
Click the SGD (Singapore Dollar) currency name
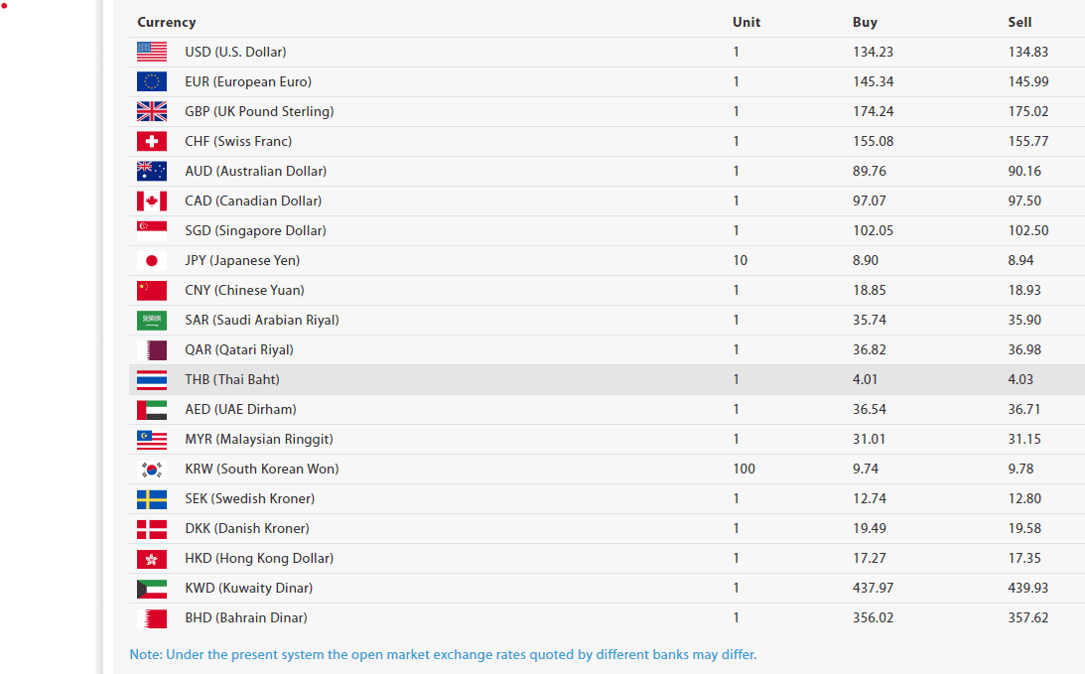[x=255, y=230]
